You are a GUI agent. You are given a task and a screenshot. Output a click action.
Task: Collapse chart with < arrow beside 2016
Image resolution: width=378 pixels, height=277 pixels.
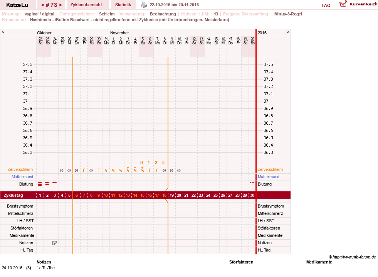(288, 32)
